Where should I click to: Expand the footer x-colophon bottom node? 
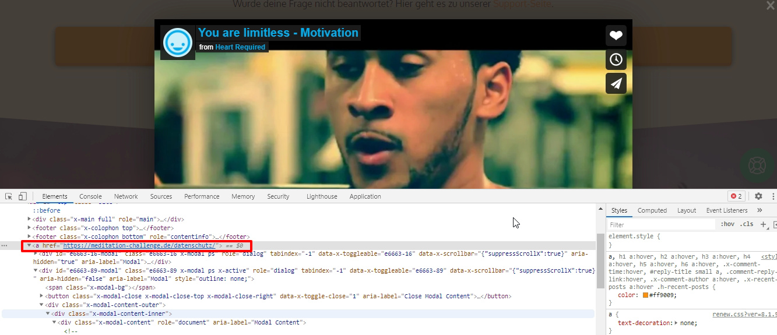30,237
